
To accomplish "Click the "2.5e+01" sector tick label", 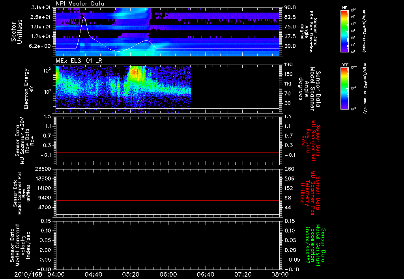I will [41, 17].
